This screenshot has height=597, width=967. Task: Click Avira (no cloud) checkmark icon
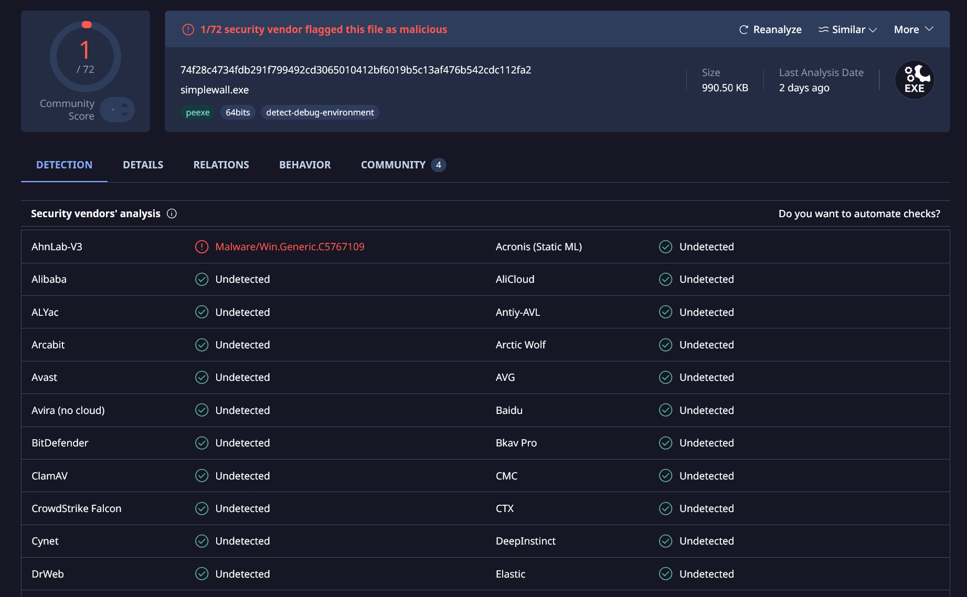tap(202, 410)
